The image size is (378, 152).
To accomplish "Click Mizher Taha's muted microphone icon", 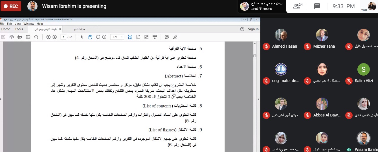I will coord(307,46).
